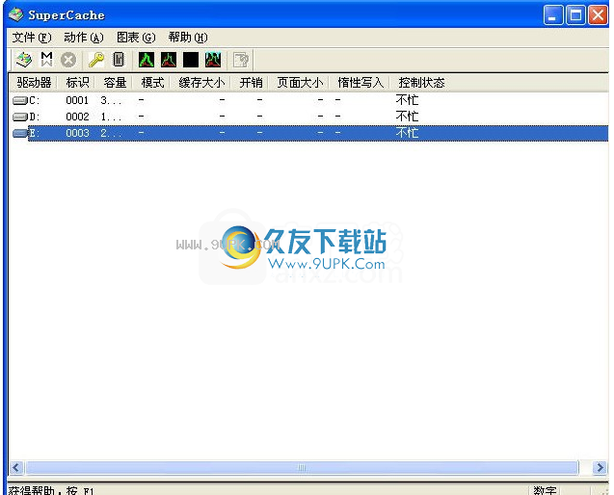Click capacity value 1... in D: row
The height and width of the screenshot is (495, 614).
(x=111, y=117)
